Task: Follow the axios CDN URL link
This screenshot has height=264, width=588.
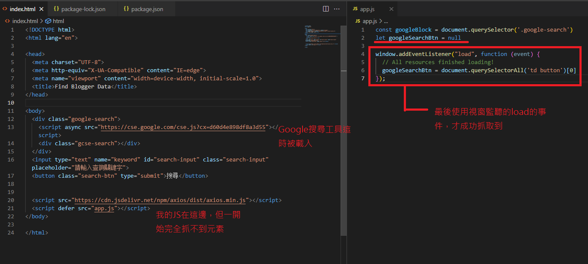Action: click(160, 200)
